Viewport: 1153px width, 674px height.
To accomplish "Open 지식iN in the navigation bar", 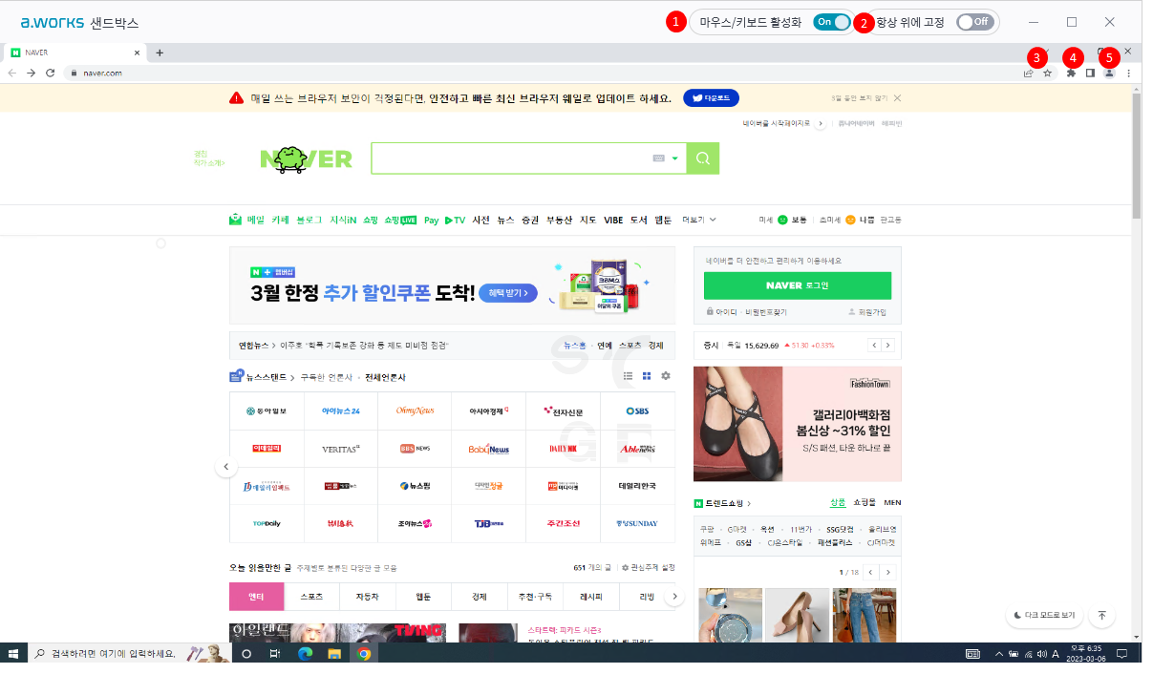I will [343, 220].
